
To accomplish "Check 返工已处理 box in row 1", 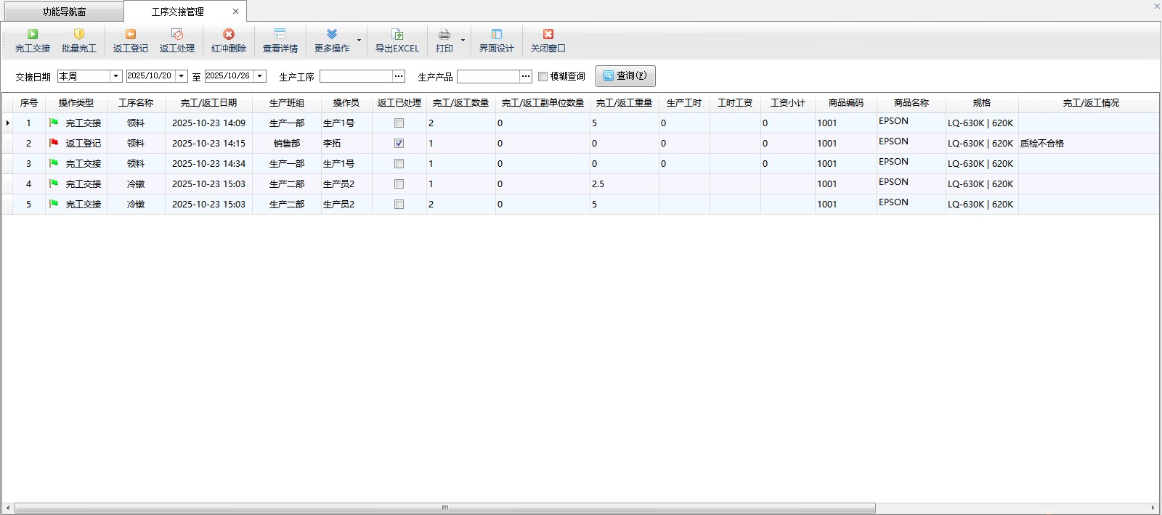I will (x=399, y=123).
